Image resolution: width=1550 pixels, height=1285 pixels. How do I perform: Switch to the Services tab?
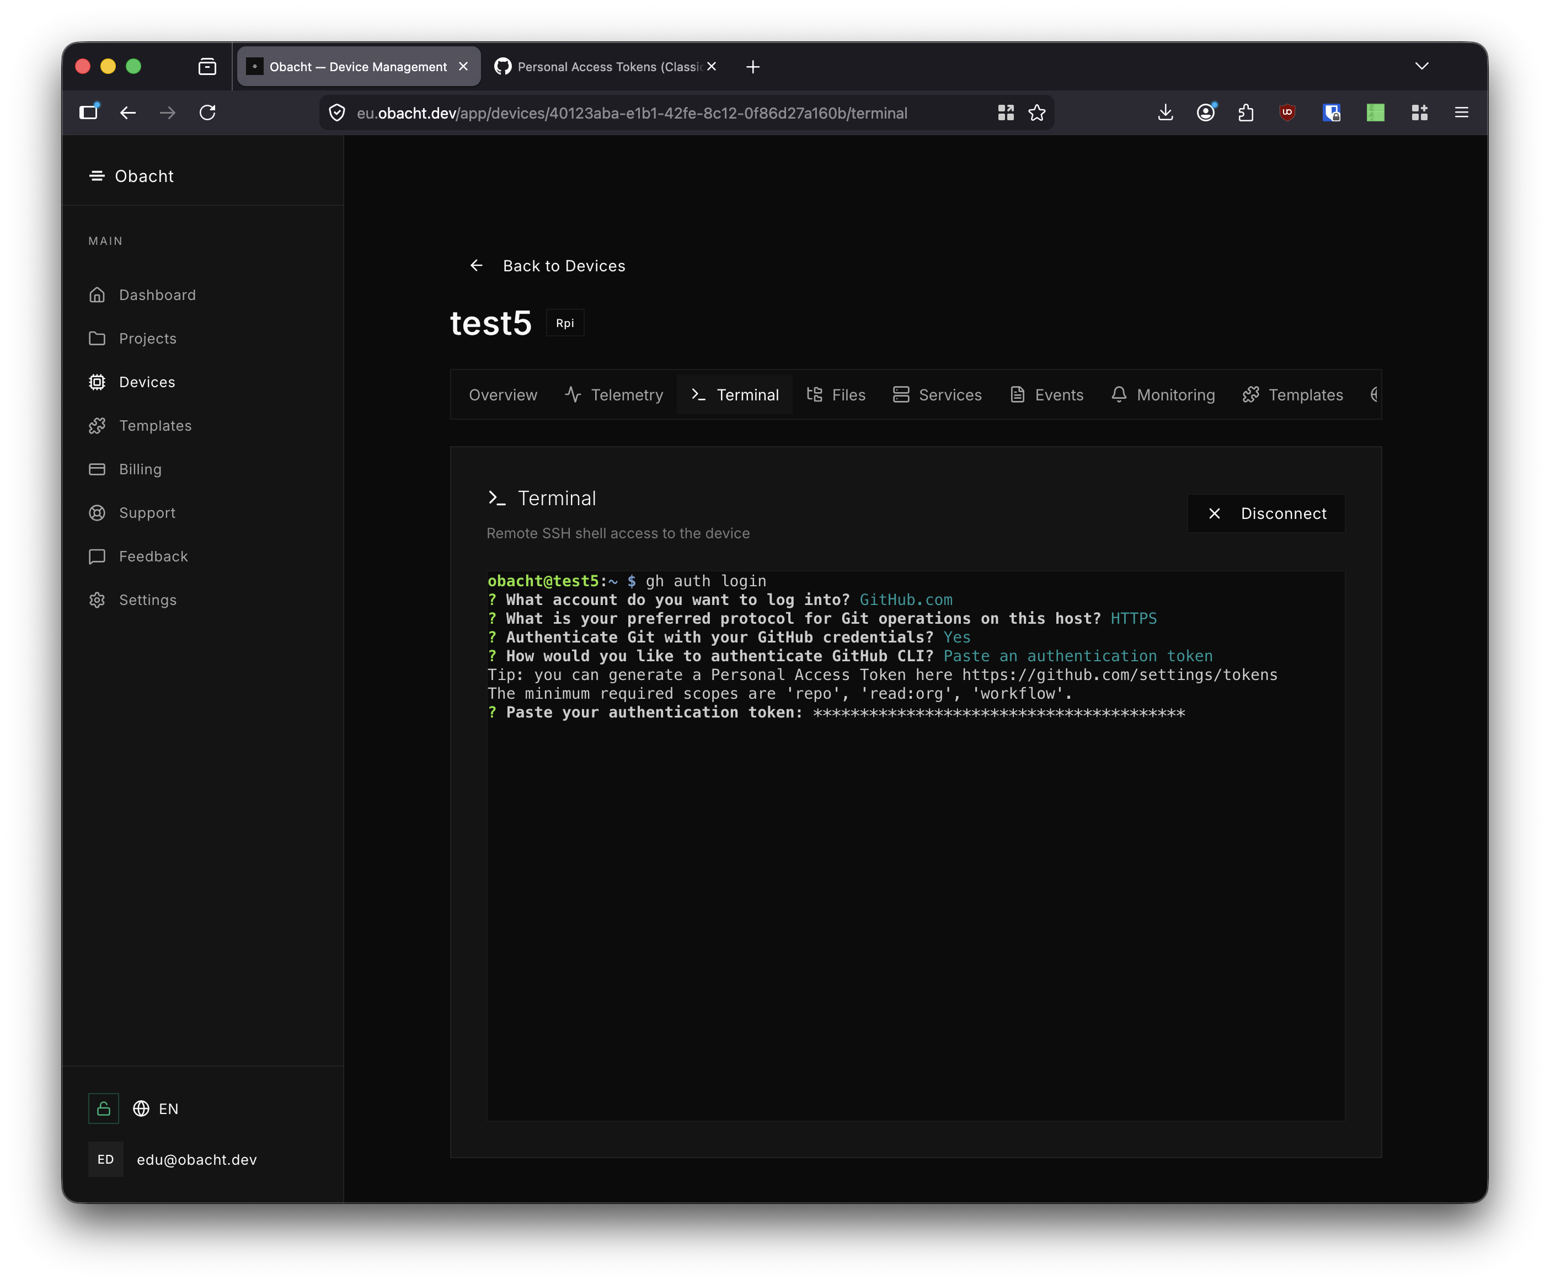click(x=937, y=395)
